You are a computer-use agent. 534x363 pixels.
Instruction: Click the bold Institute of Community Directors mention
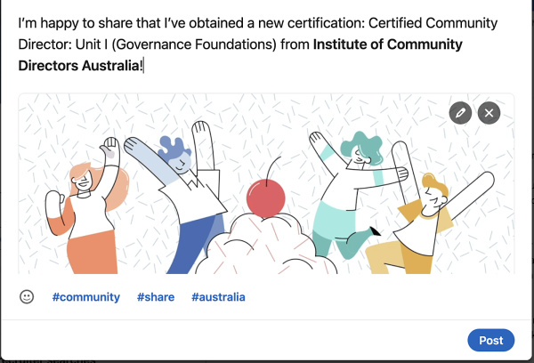click(392, 44)
